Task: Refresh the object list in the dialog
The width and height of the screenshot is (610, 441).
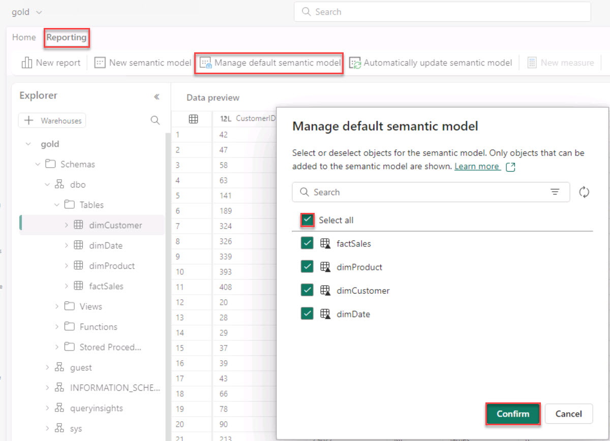Action: coord(584,192)
